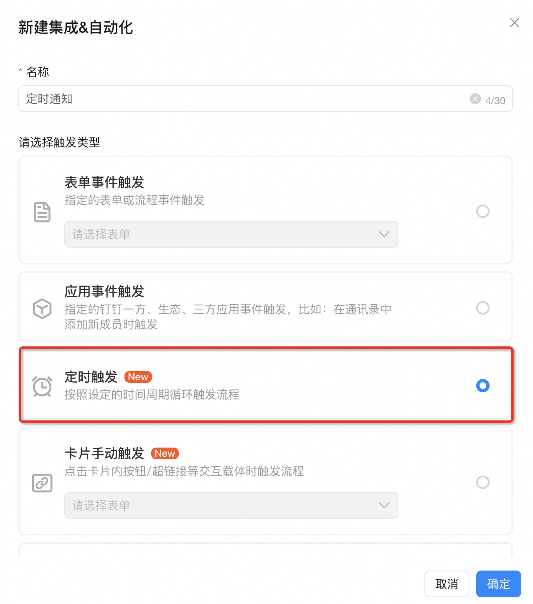Click the New badge beside 定时触发
The width and height of the screenshot is (533, 604).
[x=138, y=377]
